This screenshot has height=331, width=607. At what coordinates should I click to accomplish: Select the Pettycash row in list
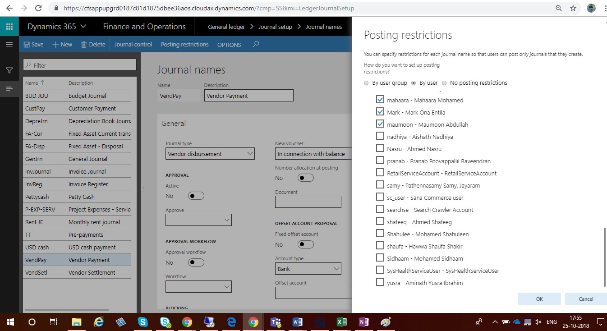(x=77, y=197)
